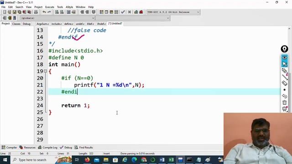Click the Save file toolbar icon
This screenshot has height=164, width=292.
[x=14, y=12]
